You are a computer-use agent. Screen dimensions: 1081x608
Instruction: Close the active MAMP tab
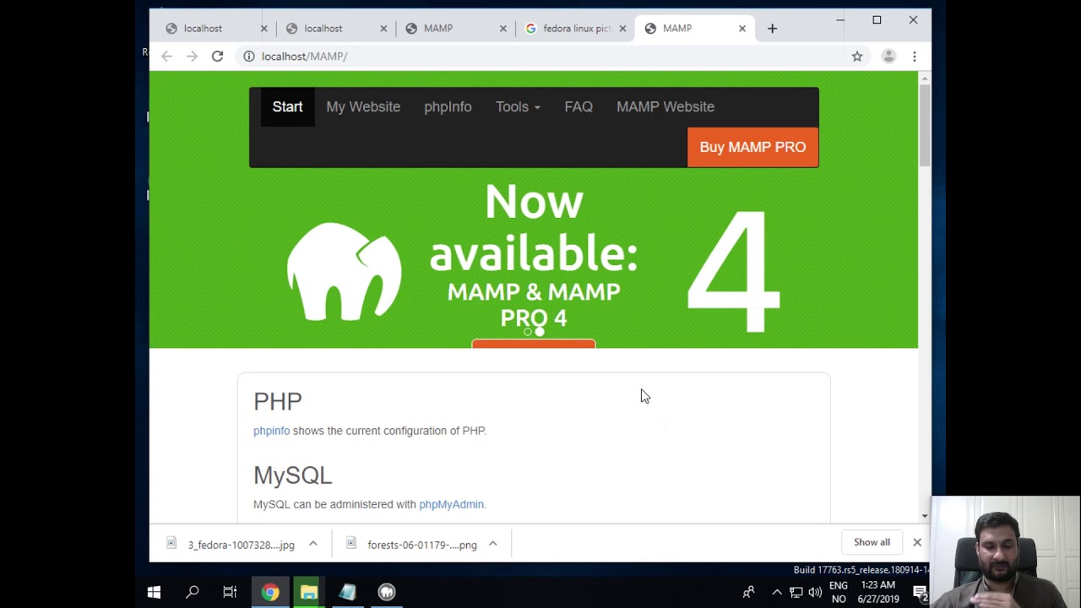tap(742, 28)
